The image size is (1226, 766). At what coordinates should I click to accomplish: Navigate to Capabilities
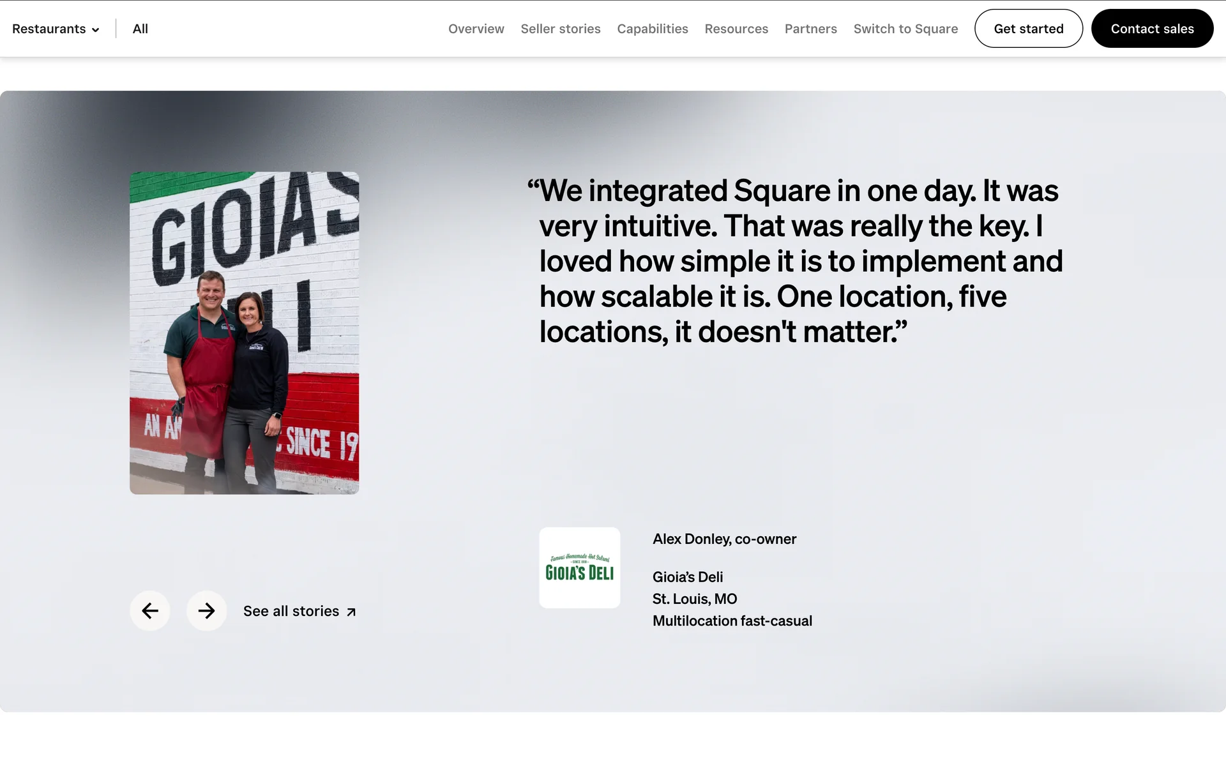tap(652, 29)
